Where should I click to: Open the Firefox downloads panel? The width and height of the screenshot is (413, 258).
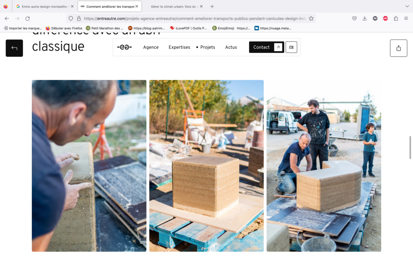click(x=365, y=19)
